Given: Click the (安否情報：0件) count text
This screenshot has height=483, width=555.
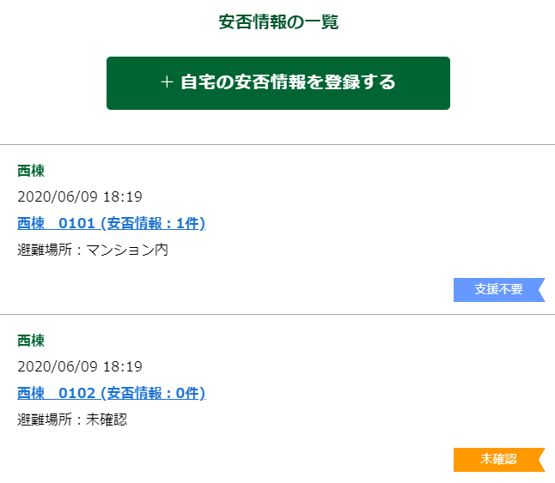Looking at the screenshot, I should (153, 394).
